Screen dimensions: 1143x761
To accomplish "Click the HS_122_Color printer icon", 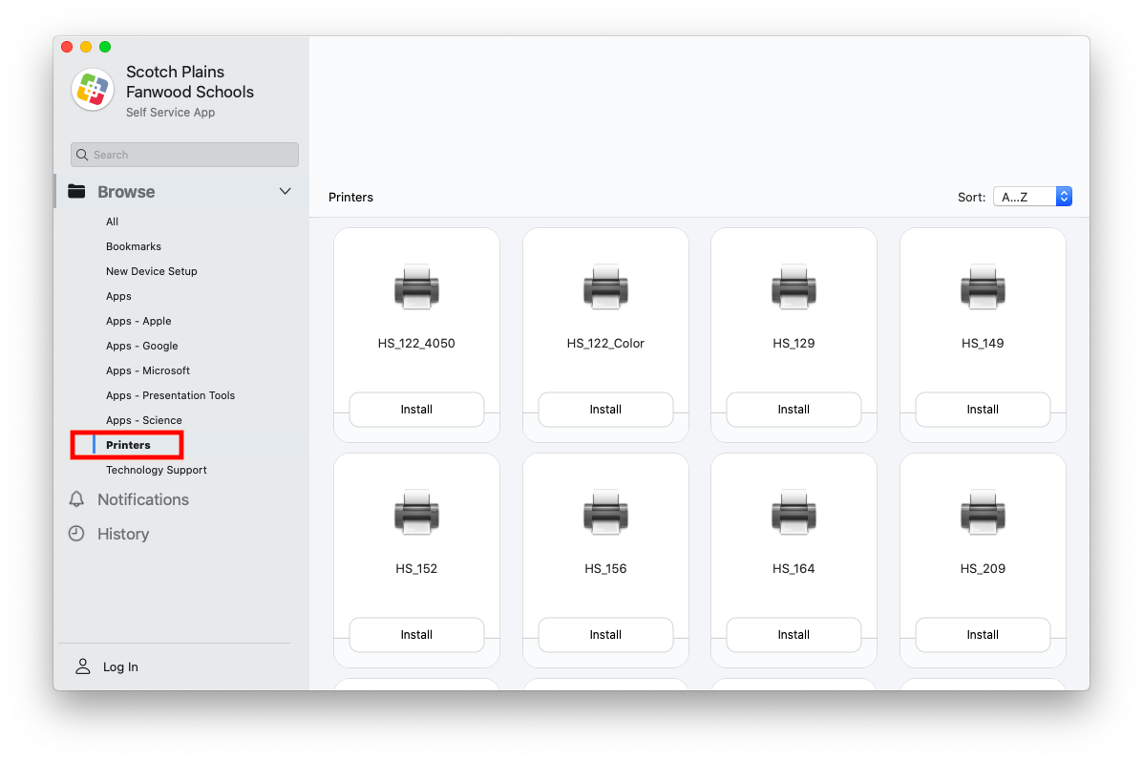I will coord(605,287).
